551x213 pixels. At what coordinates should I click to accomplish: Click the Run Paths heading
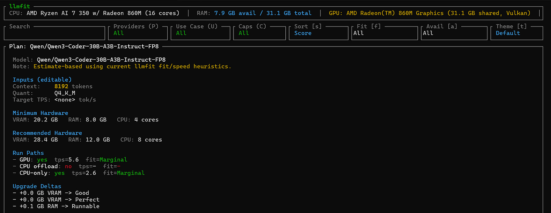(28, 153)
